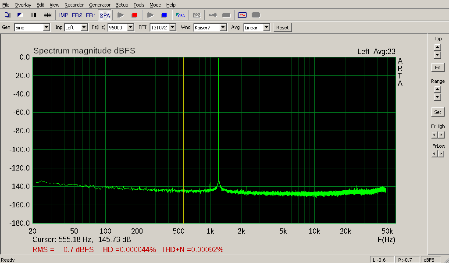Click the Set button
This screenshot has height=263, width=449.
point(438,112)
